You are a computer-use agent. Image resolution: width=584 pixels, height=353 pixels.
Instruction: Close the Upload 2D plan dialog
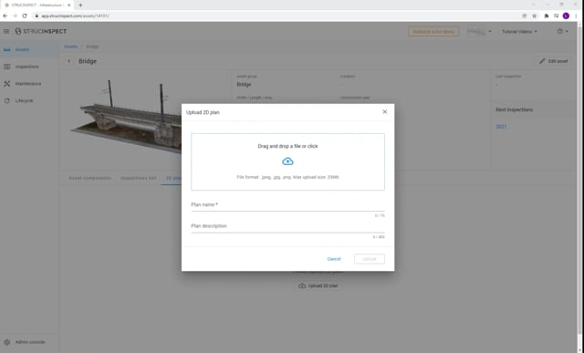click(x=385, y=111)
